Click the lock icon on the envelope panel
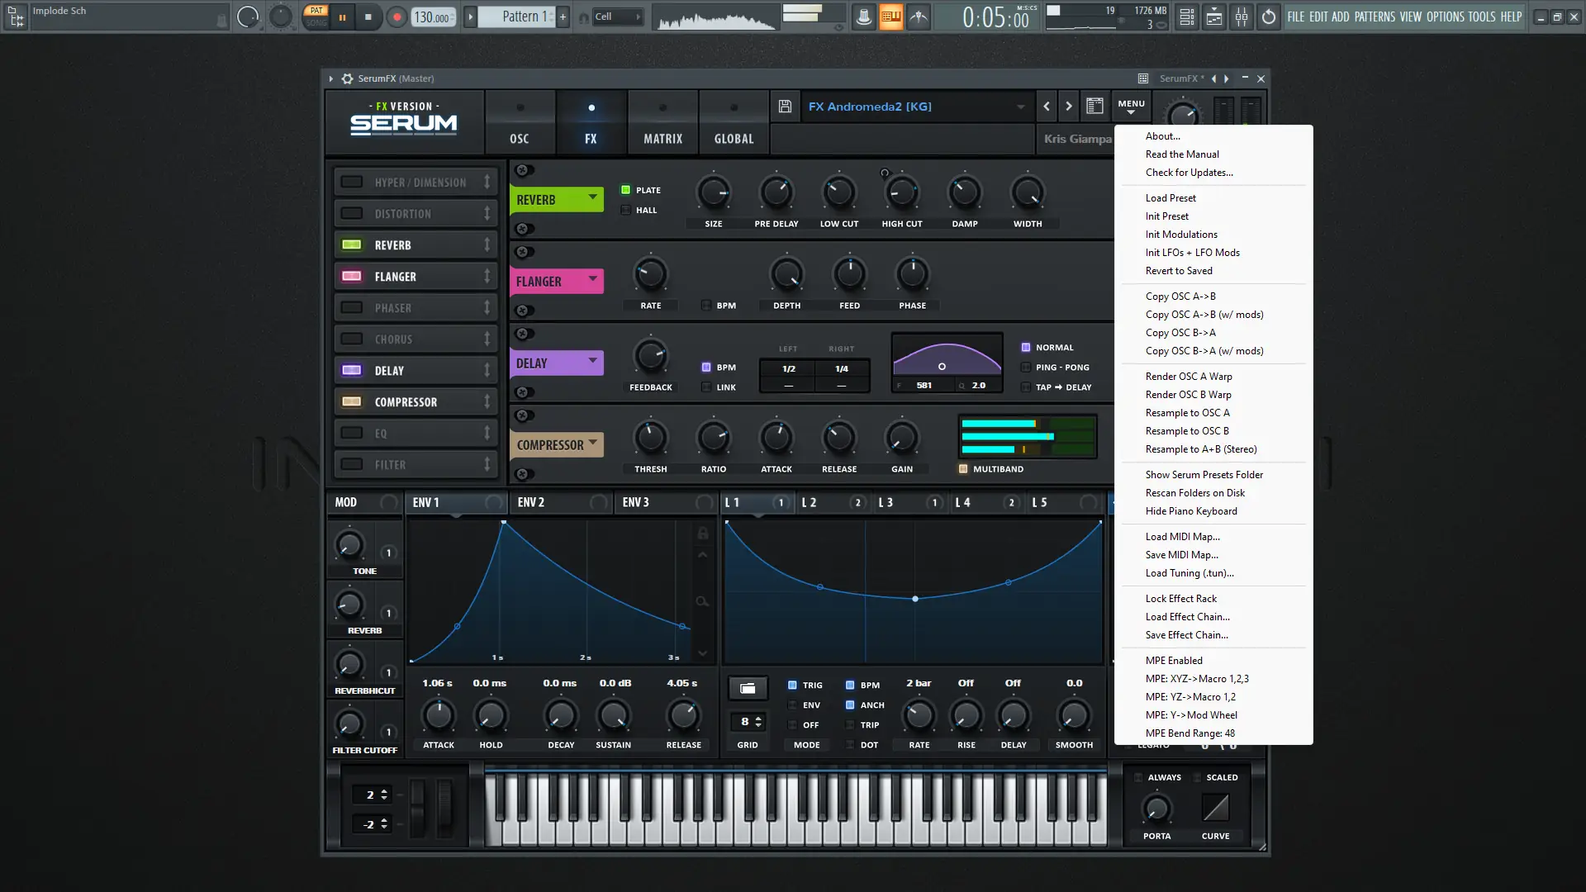 pos(703,534)
